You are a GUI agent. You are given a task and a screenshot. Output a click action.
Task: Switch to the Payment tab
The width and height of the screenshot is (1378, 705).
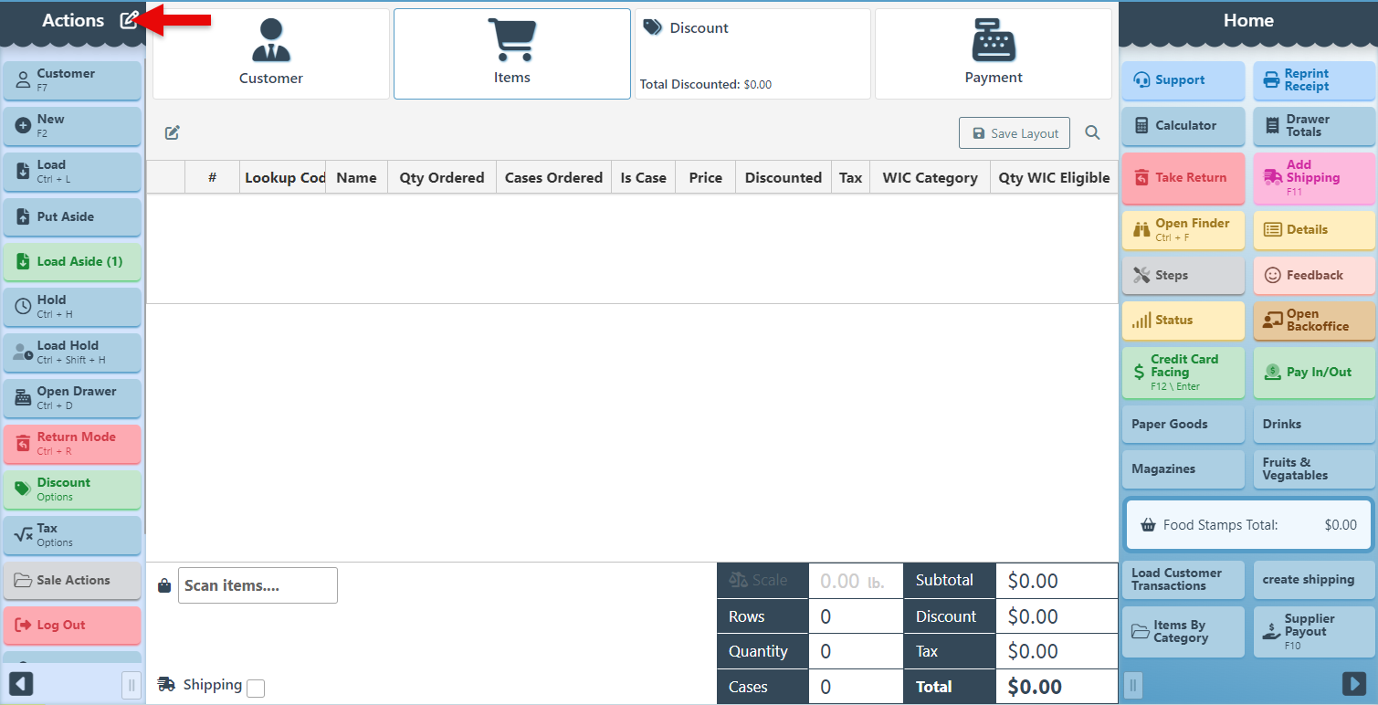point(993,54)
